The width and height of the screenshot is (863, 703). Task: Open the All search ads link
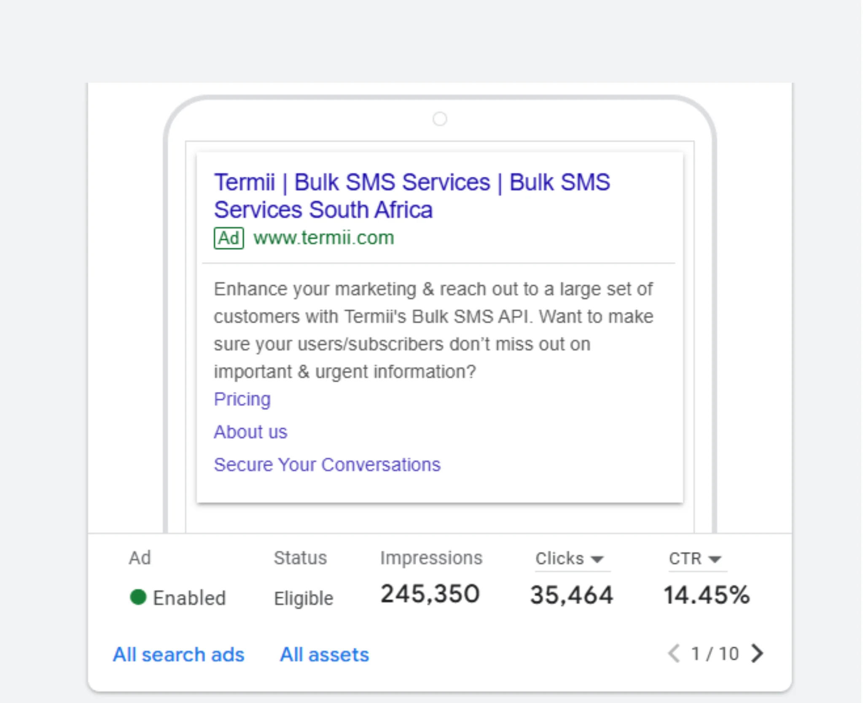click(x=178, y=654)
